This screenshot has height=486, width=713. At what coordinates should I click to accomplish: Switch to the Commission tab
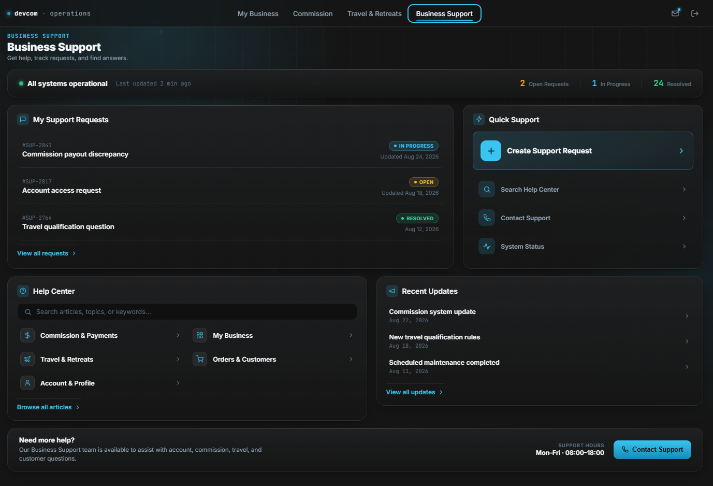coord(313,13)
